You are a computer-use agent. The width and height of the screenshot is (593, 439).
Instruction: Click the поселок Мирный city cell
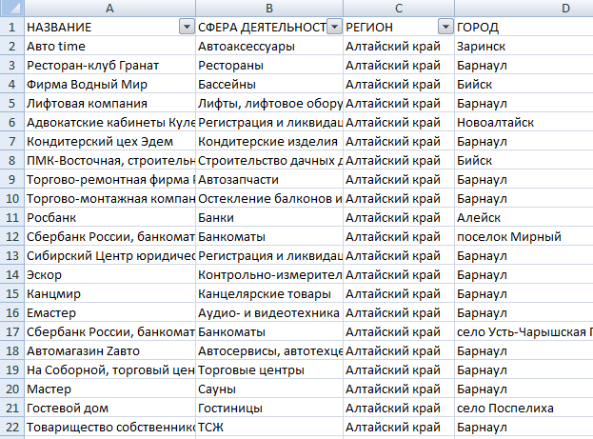pyautogui.click(x=523, y=236)
